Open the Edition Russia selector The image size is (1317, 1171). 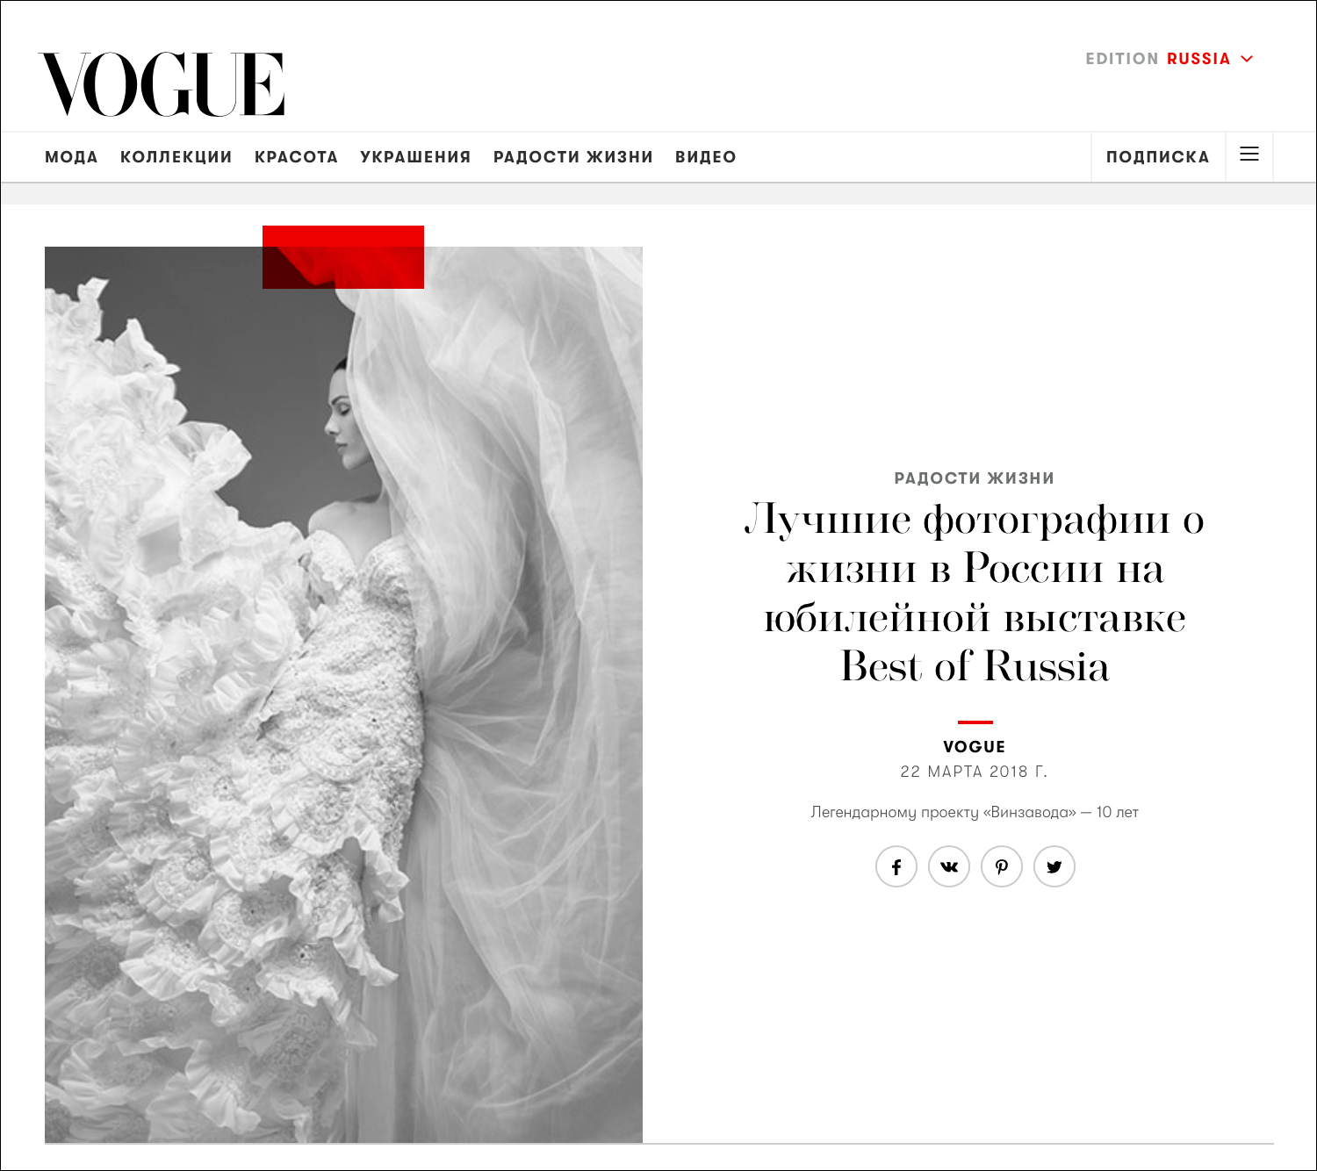point(1169,59)
